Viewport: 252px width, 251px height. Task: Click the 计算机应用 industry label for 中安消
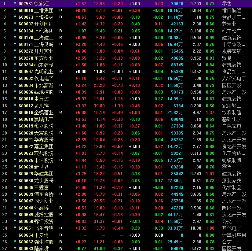point(233,235)
